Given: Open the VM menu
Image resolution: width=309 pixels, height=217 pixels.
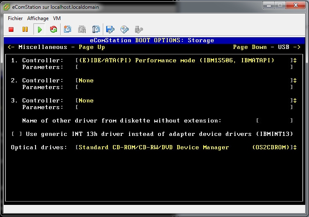Looking at the screenshot, I should click(x=57, y=18).
